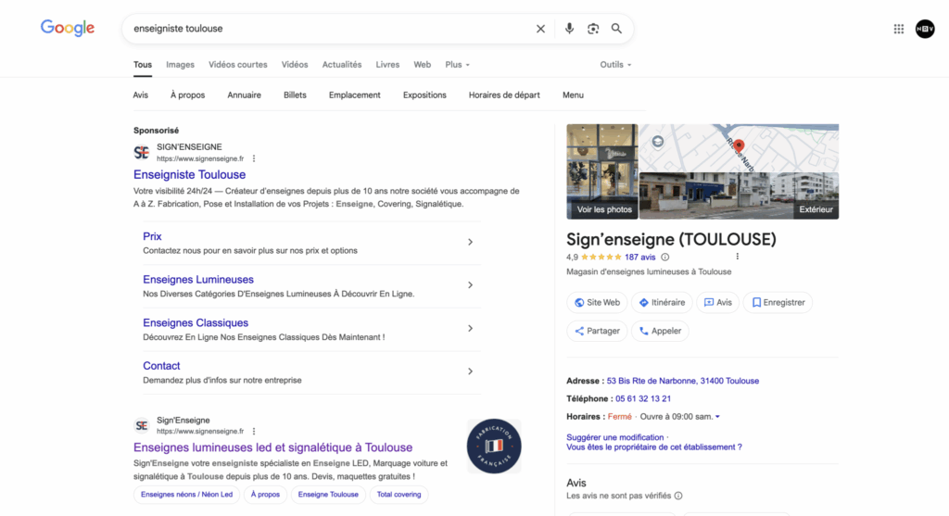The image size is (949, 516).
Task: Switch to the Web tab
Action: point(423,65)
